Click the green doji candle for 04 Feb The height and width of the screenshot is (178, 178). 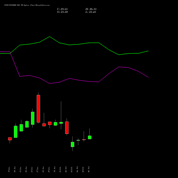coord(78,140)
